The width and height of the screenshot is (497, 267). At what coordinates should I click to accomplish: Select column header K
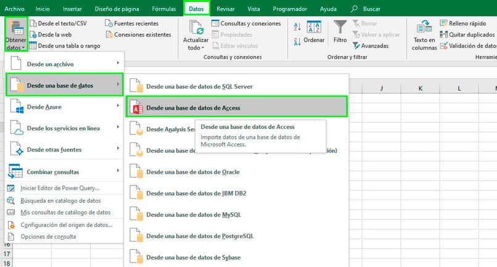point(421,88)
